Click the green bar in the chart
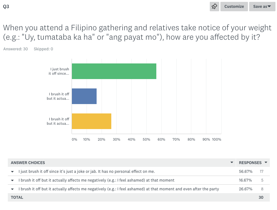 coord(114,71)
